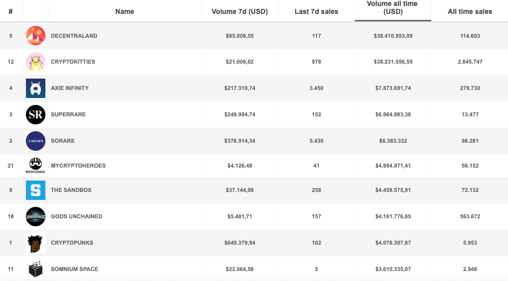The width and height of the screenshot is (508, 281).
Task: Select the $249.994,74 volume cell
Action: point(240,114)
